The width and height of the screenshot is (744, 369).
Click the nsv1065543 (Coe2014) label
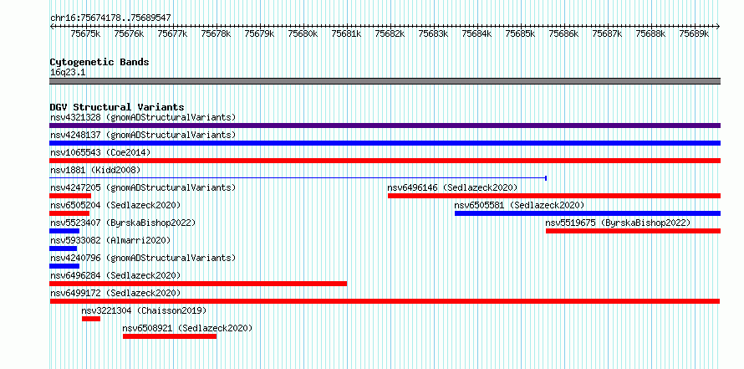tap(100, 152)
